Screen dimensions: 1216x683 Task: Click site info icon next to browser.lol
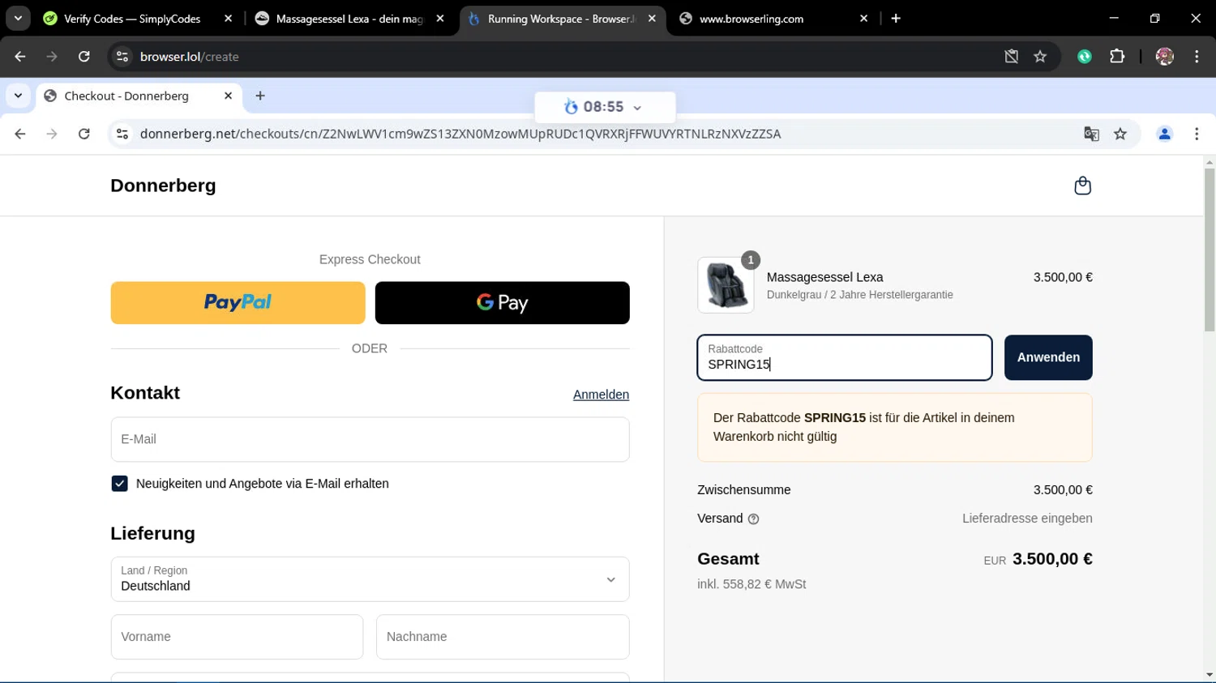coord(122,57)
